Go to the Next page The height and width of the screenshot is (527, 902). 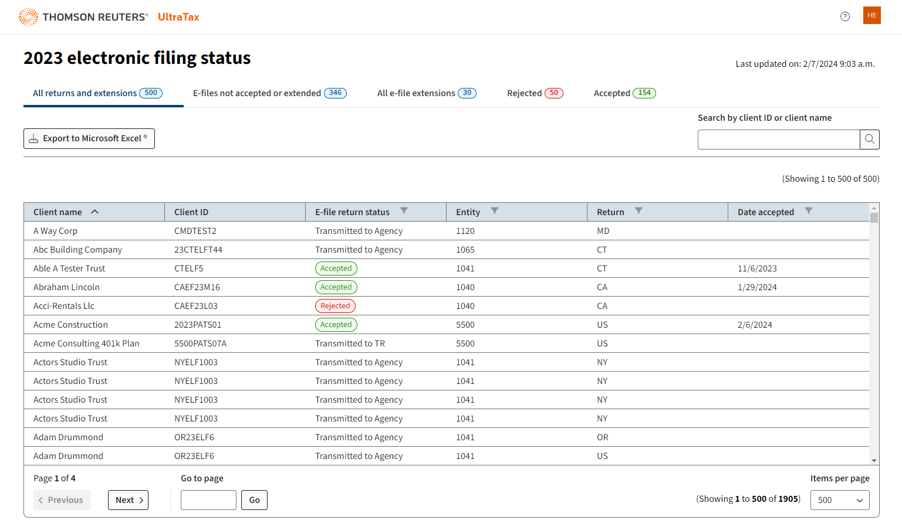(x=128, y=500)
